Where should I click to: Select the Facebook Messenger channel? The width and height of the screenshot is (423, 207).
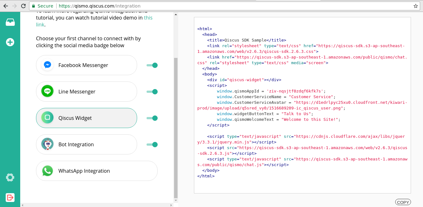tap(87, 65)
